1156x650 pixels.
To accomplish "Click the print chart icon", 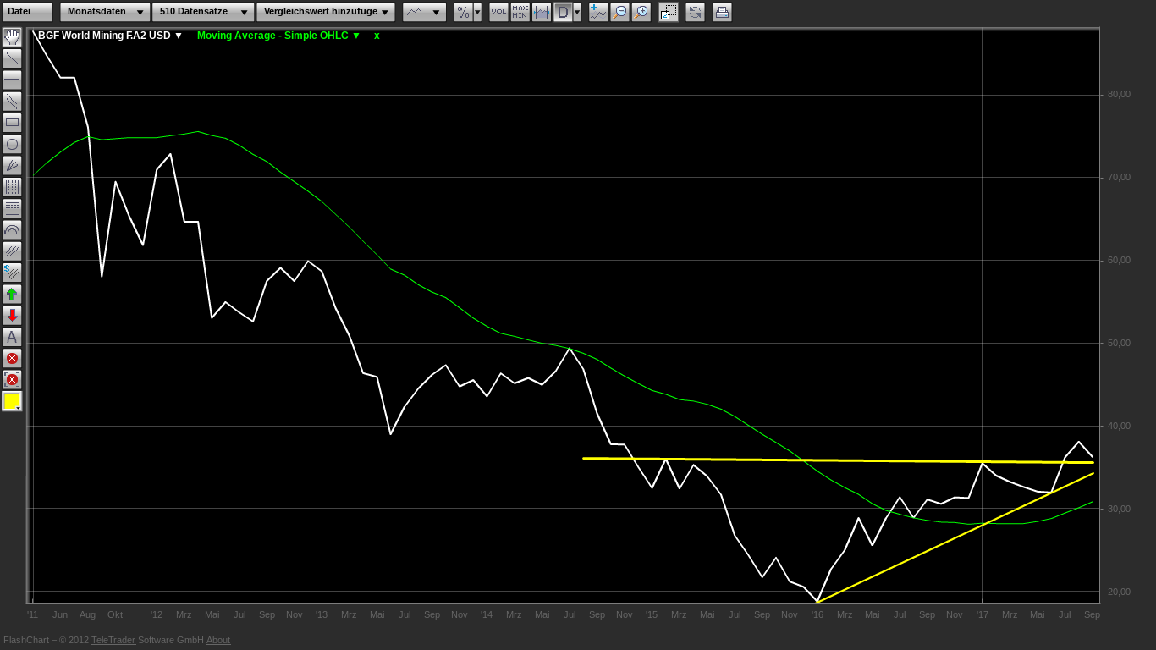I will pos(722,12).
